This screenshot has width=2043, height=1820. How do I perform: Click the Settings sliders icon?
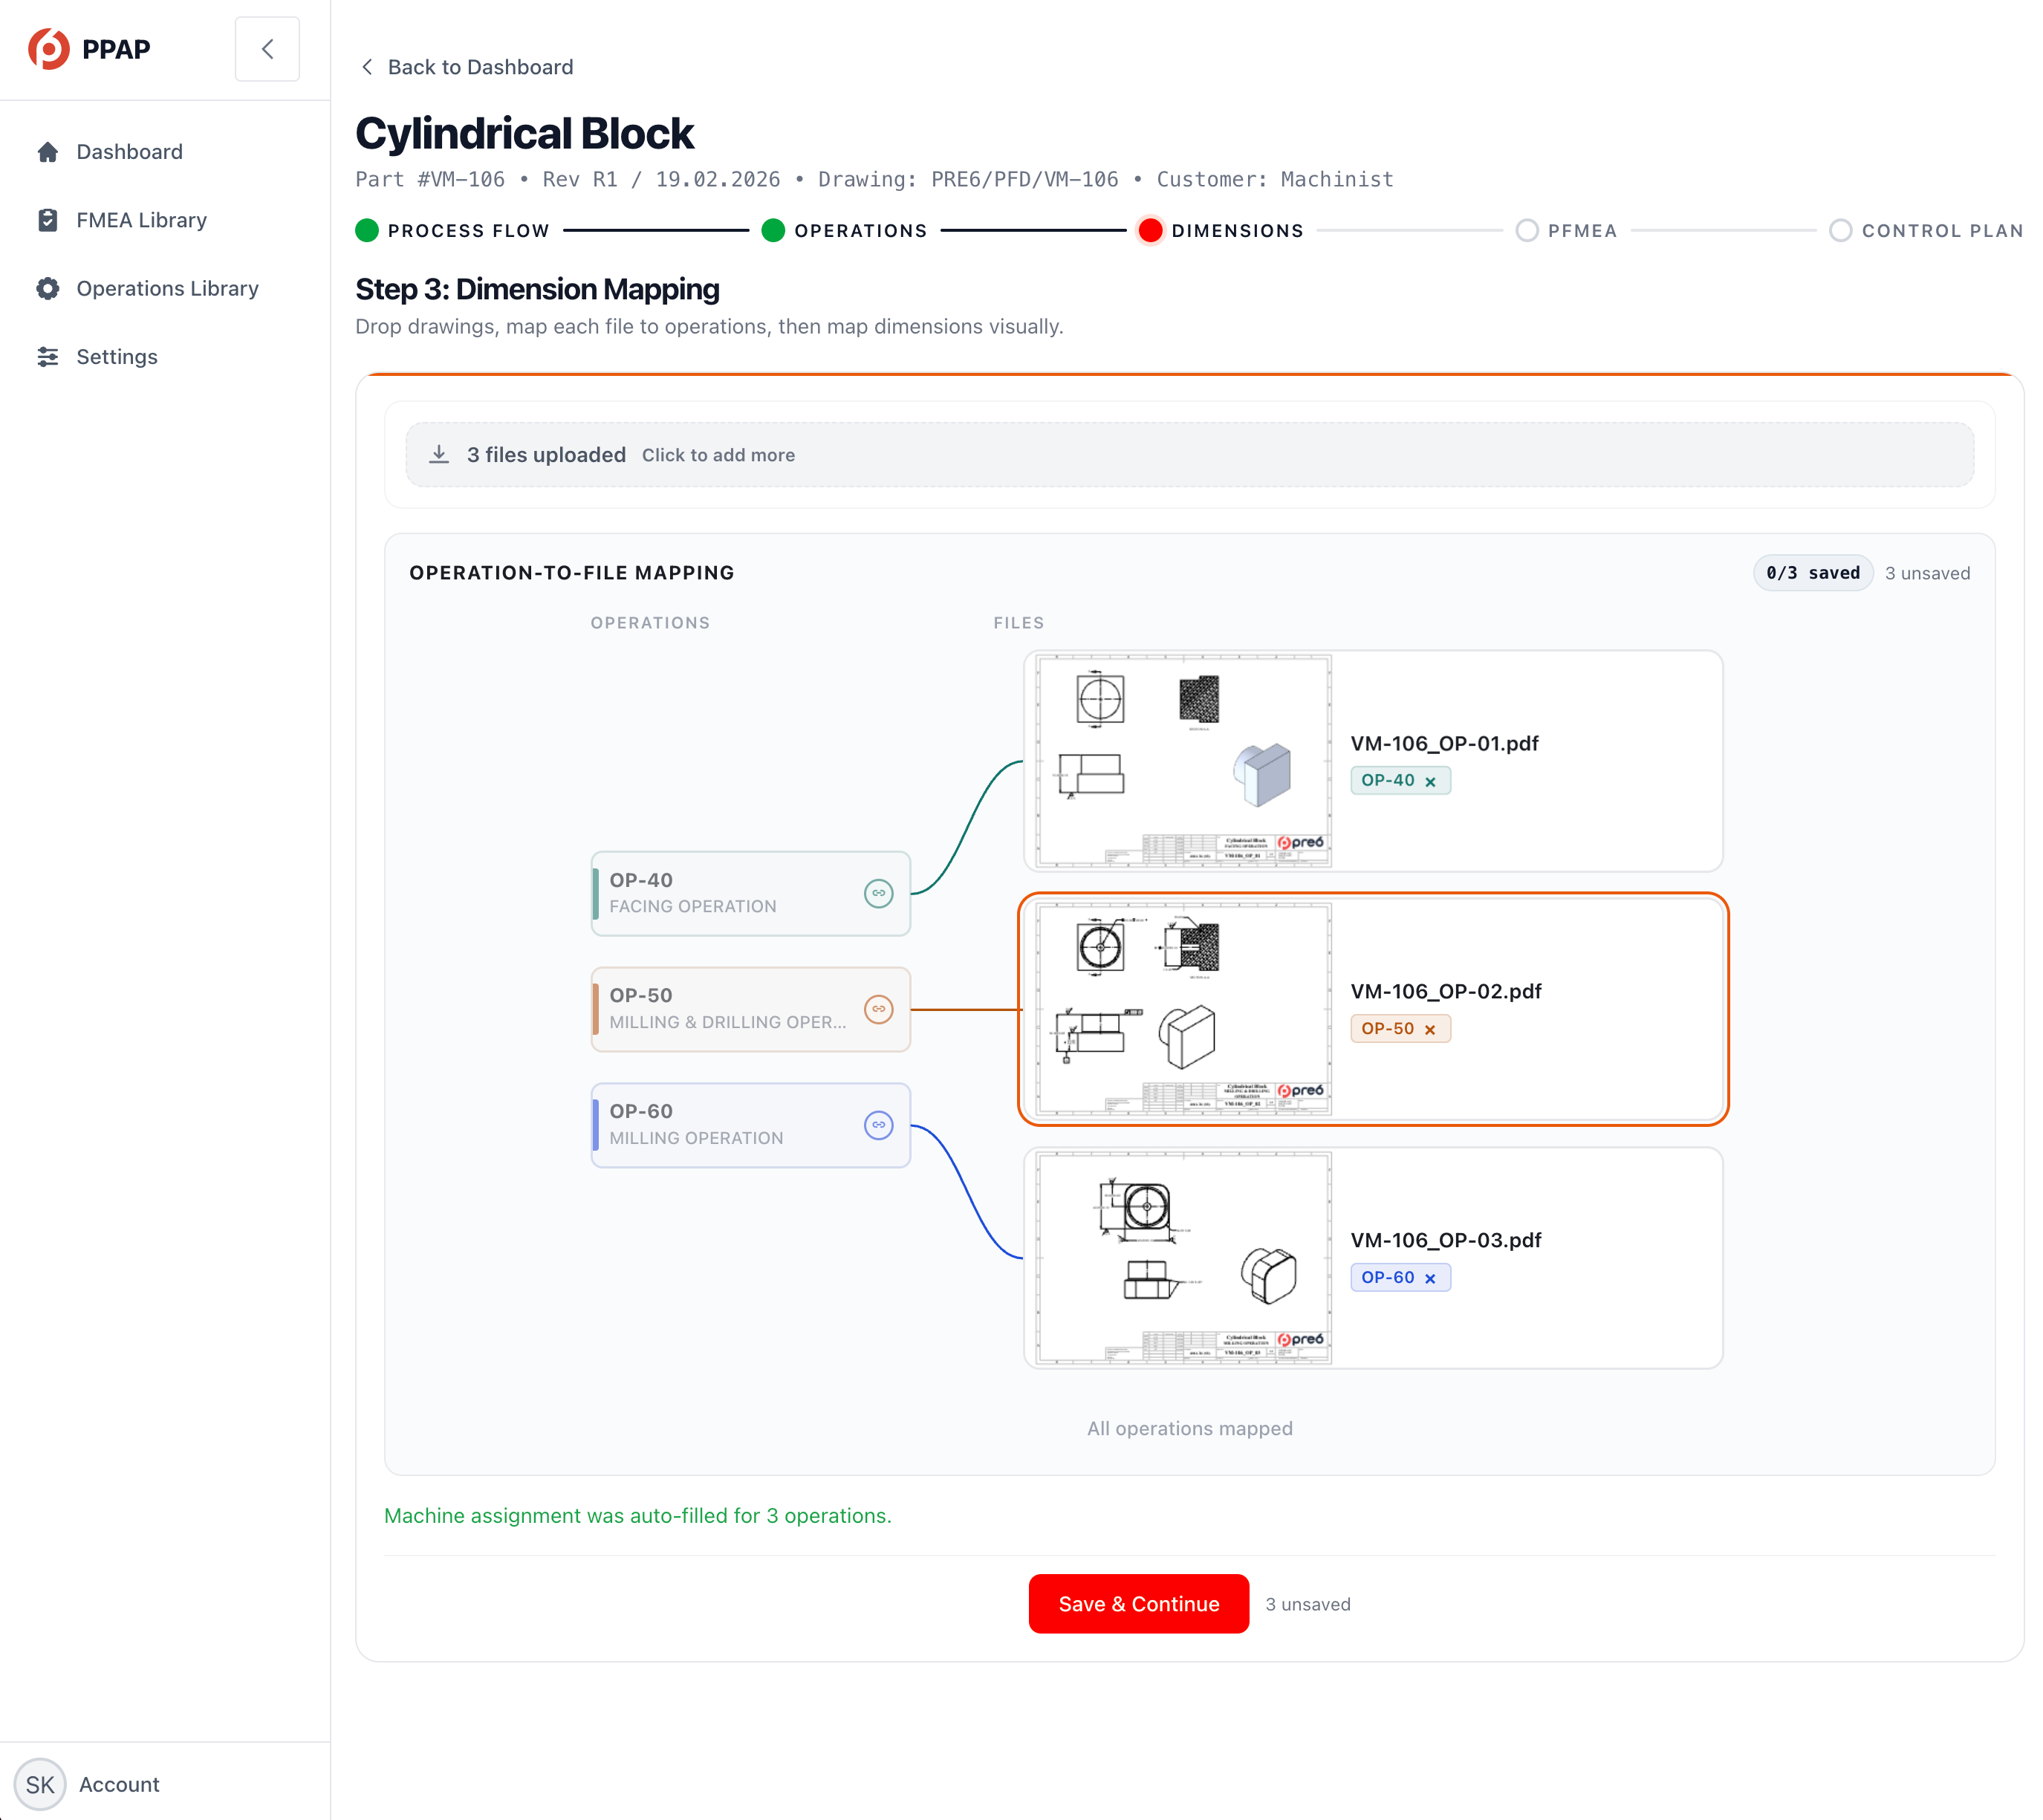pos(47,357)
